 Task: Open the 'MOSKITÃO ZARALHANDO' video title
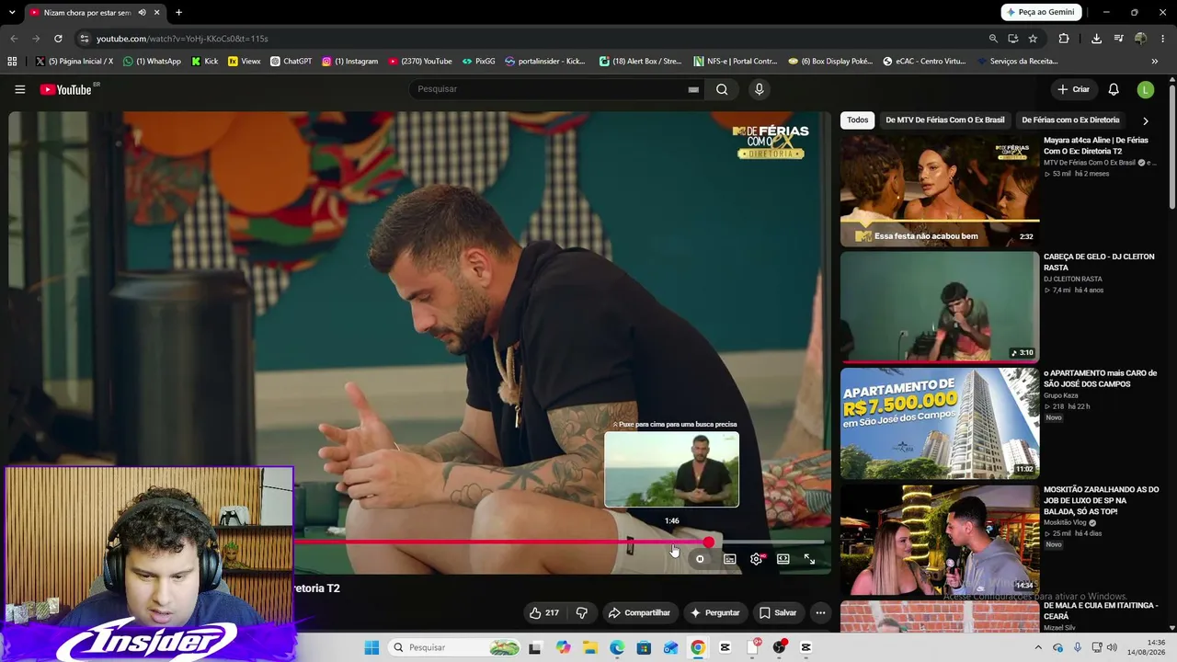click(1102, 501)
